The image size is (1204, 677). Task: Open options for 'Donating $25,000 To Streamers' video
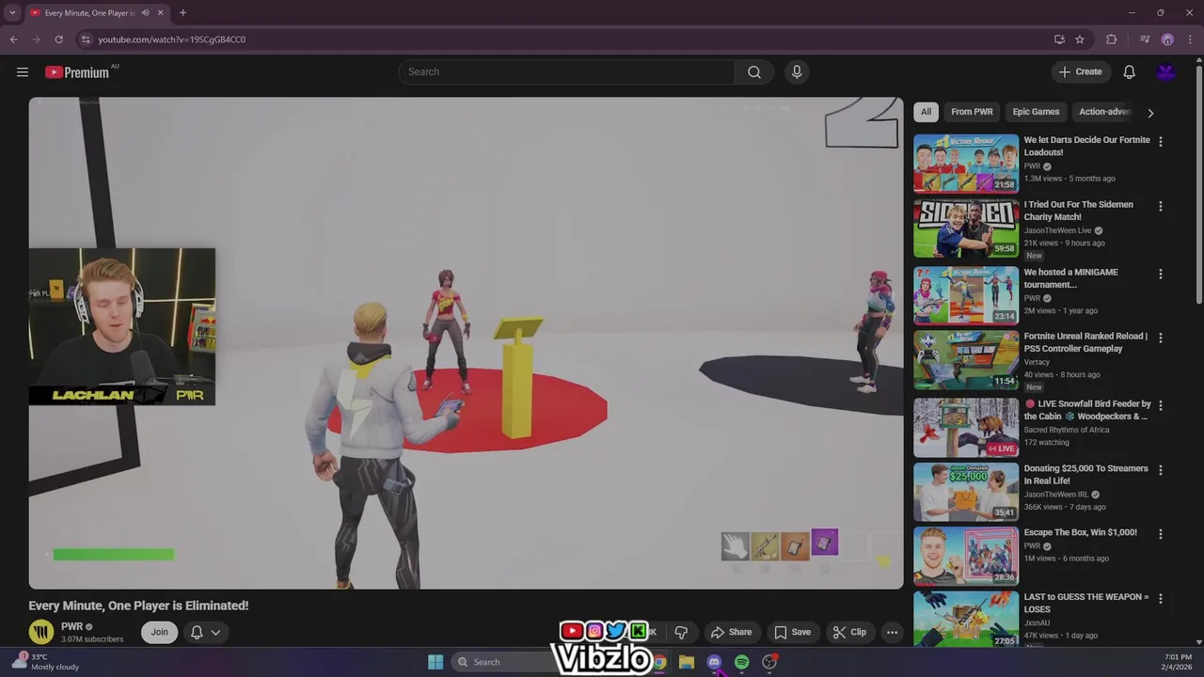click(1160, 470)
